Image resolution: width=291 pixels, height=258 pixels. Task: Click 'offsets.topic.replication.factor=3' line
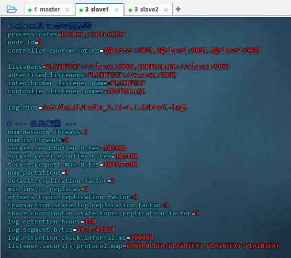[73, 197]
